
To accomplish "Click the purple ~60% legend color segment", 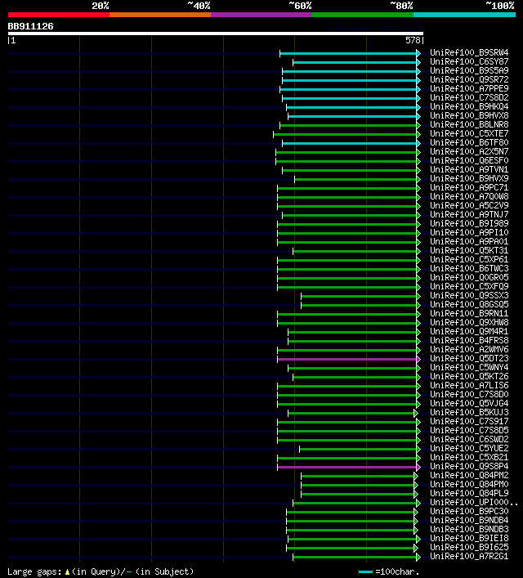I will coord(261,15).
